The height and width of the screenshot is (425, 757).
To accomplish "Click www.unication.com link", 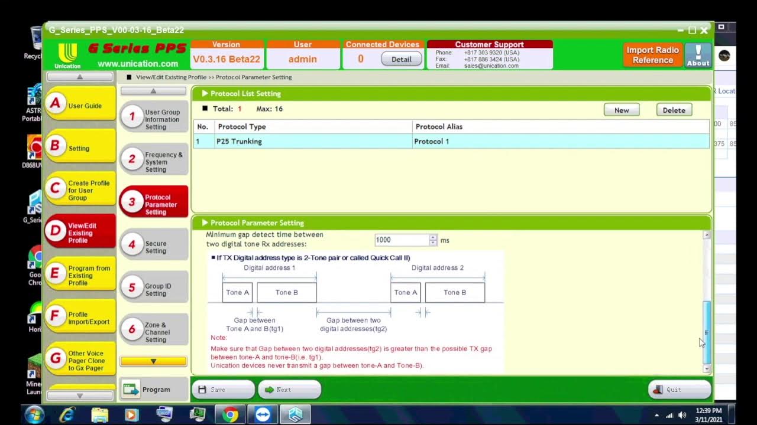I will coord(138,64).
